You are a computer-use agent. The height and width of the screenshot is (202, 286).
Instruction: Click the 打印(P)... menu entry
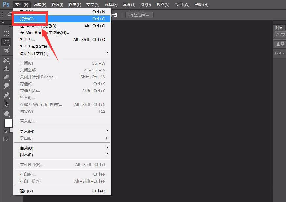click(x=62, y=174)
